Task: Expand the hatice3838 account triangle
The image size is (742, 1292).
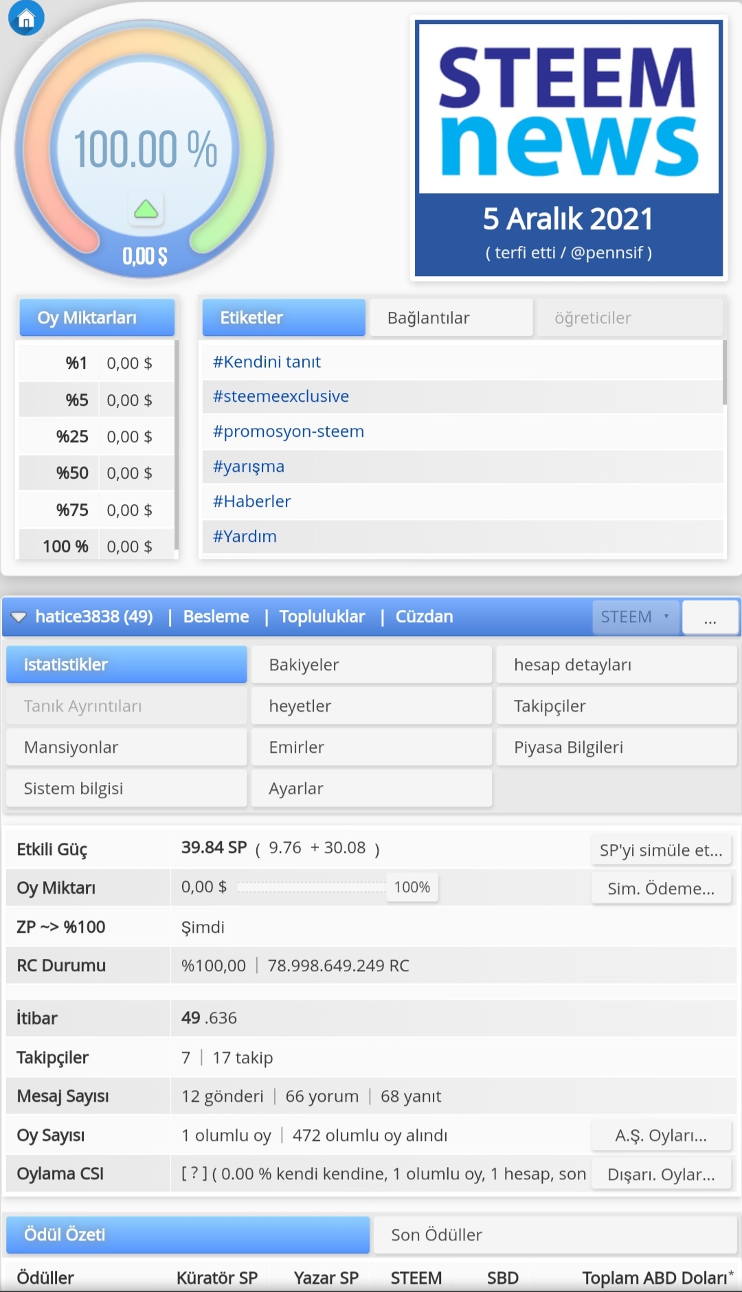Action: click(19, 617)
